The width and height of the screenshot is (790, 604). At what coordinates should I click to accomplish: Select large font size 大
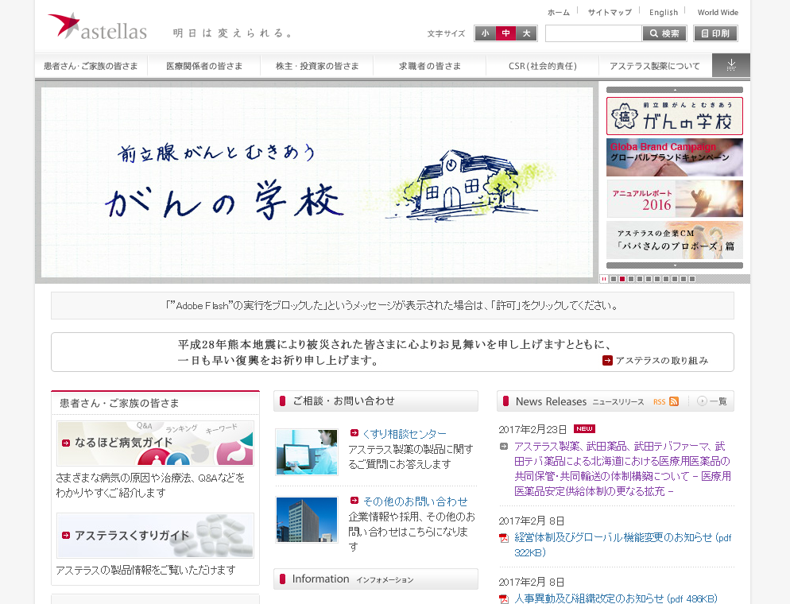tap(526, 33)
